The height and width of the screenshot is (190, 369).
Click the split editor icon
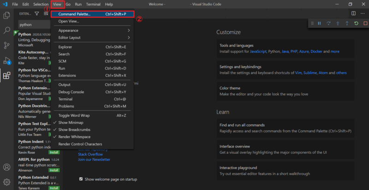(353, 14)
